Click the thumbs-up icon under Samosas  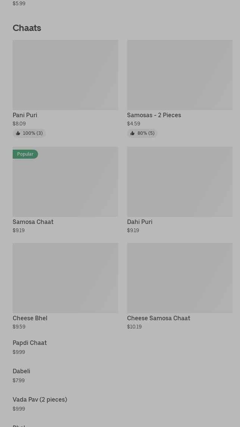click(x=132, y=133)
